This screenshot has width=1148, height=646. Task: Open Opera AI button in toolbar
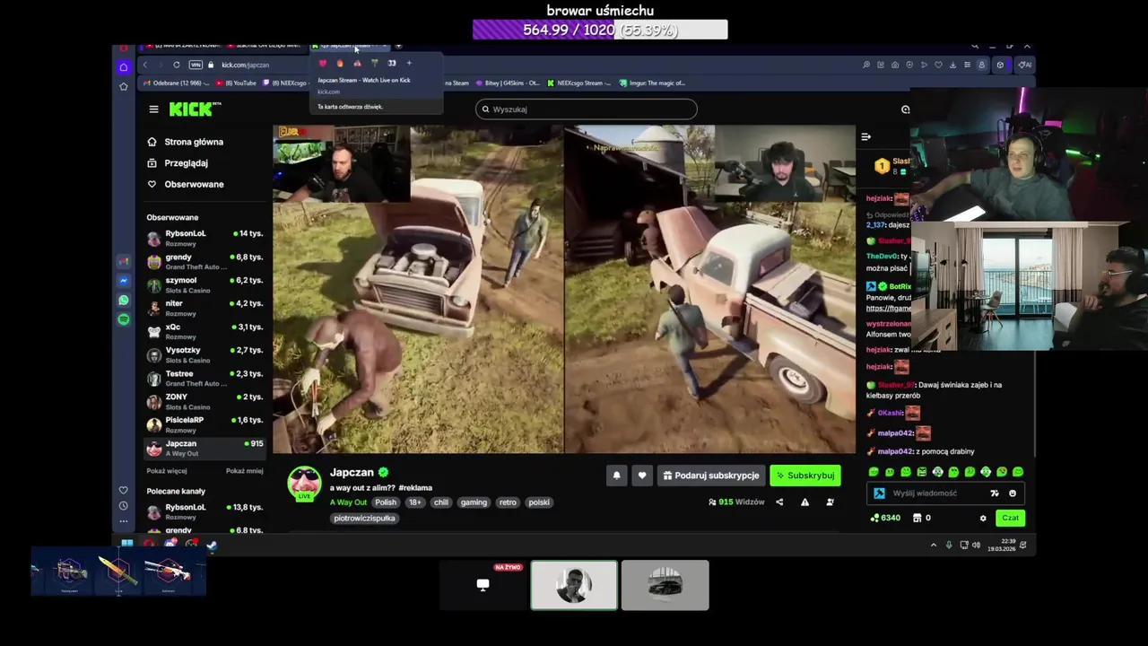pyautogui.click(x=1025, y=65)
